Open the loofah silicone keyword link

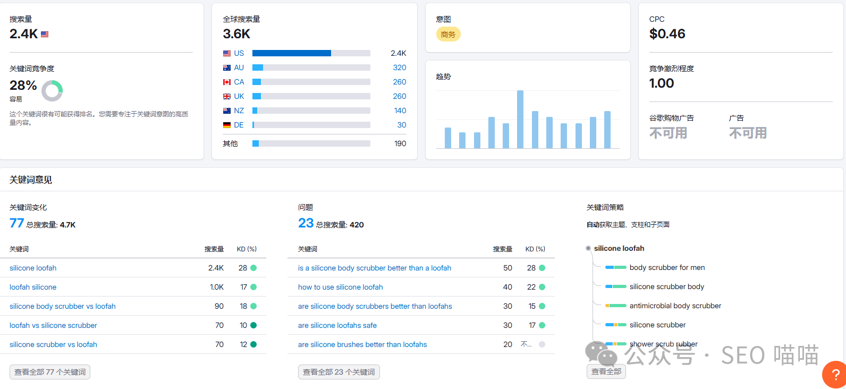[33, 287]
